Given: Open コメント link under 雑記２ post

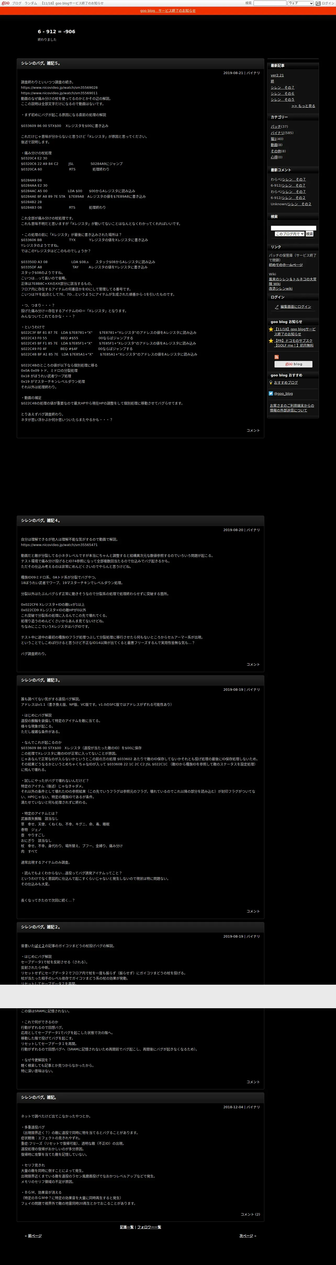Looking at the screenshot, I should [x=253, y=1082].
